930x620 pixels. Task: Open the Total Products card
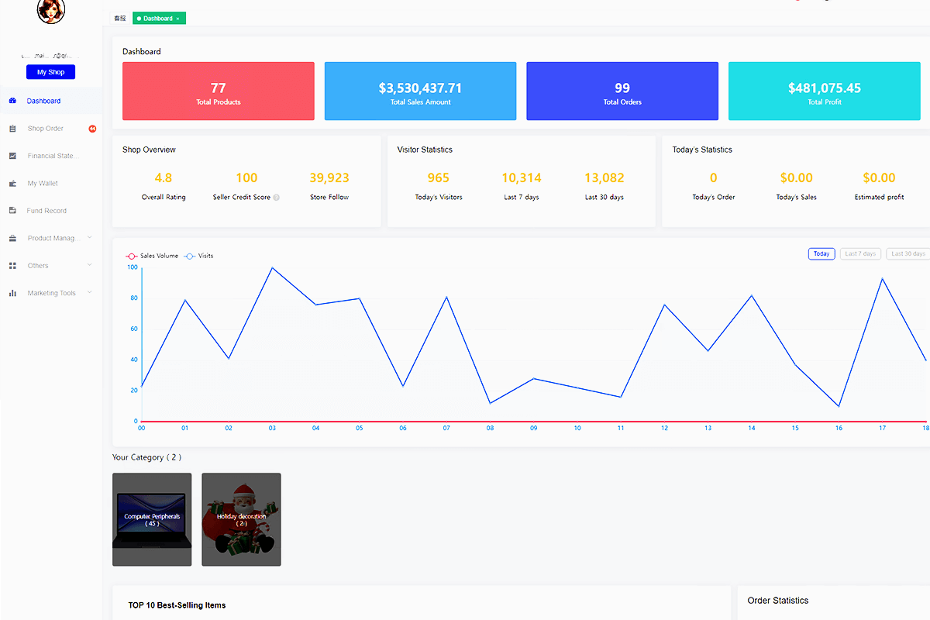coord(219,91)
